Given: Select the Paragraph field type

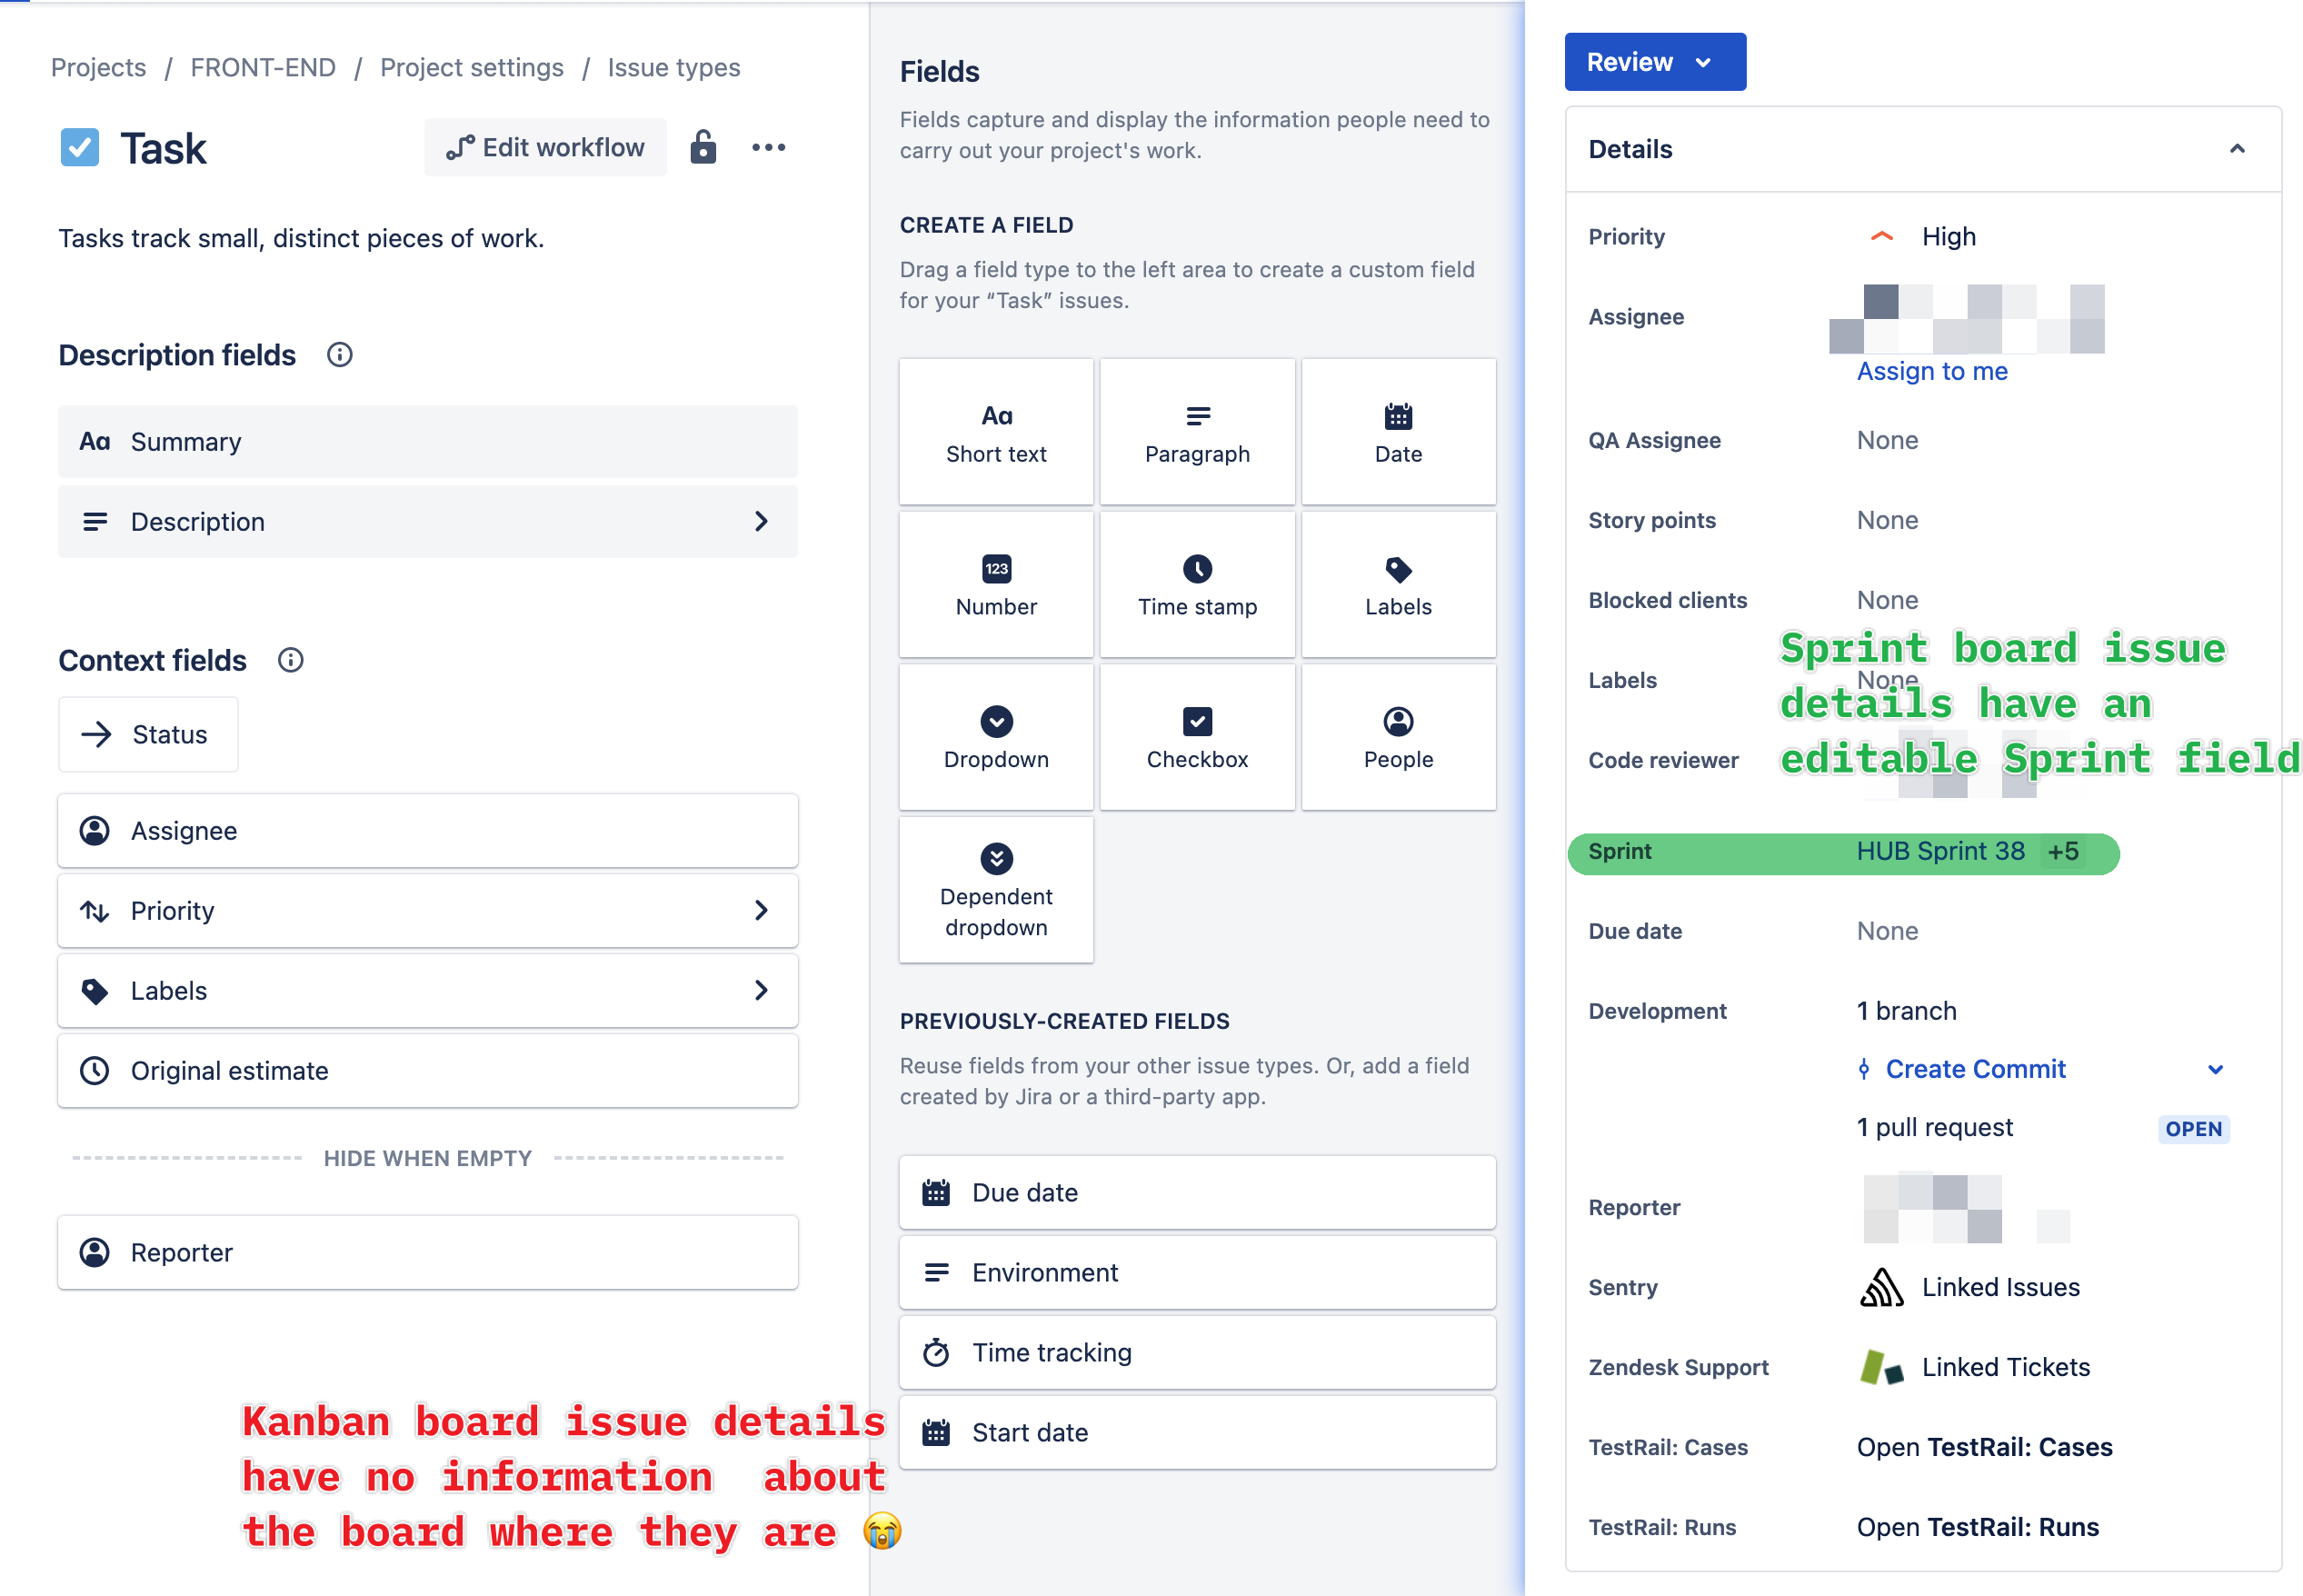Looking at the screenshot, I should [1197, 432].
